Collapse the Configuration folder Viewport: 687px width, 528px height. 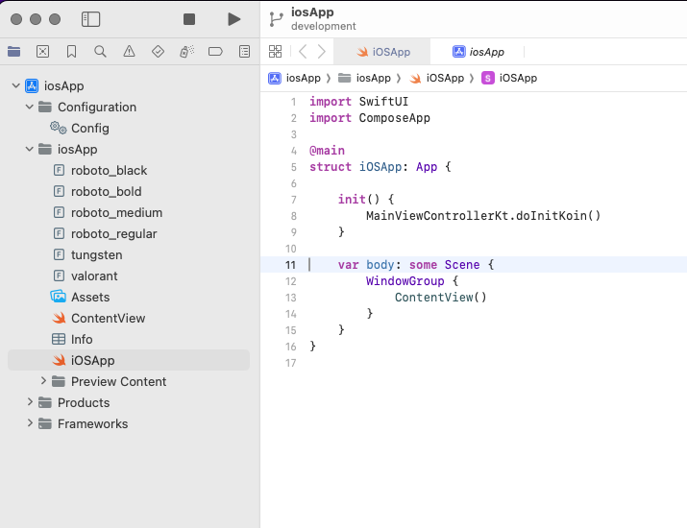pyautogui.click(x=30, y=107)
